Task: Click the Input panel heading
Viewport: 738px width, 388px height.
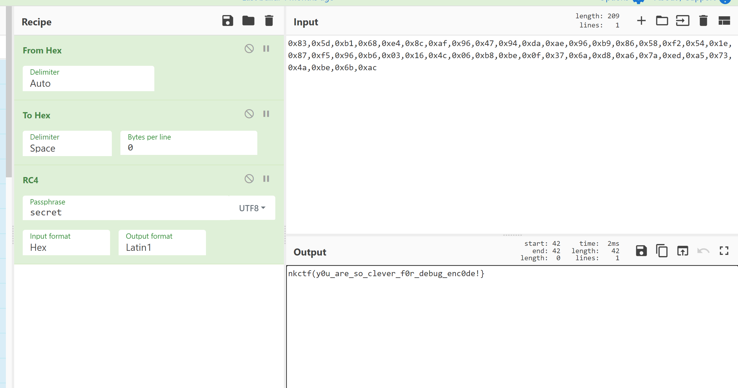Action: coord(306,22)
